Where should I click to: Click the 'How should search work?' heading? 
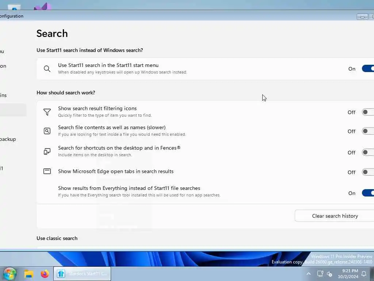(x=66, y=93)
